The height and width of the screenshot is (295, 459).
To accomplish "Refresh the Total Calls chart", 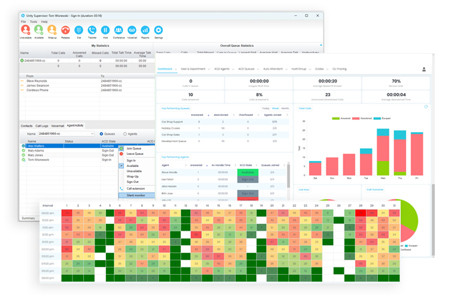I will 426,107.
